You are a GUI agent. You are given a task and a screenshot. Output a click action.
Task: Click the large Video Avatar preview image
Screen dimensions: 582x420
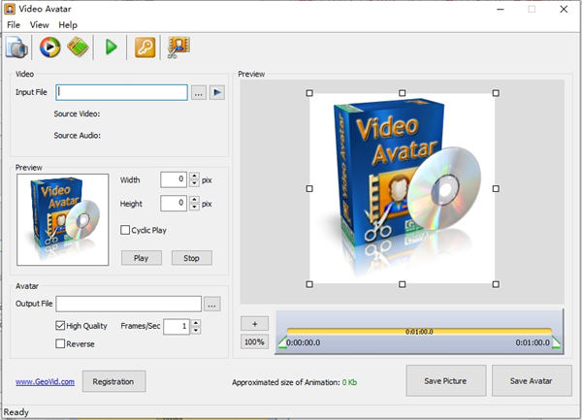403,189
